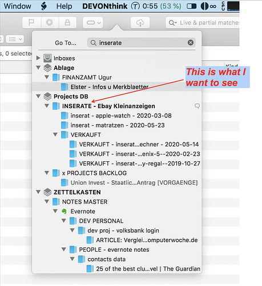Open the label dropdown in toolbar

coord(93,23)
